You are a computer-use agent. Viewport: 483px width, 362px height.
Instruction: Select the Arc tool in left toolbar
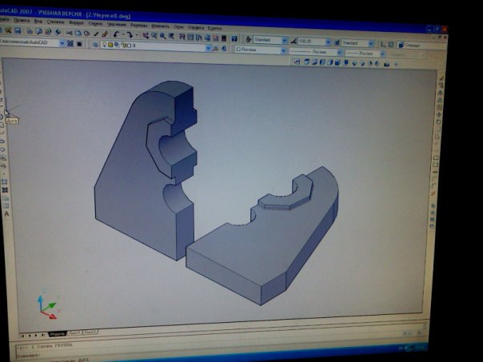click(5, 111)
